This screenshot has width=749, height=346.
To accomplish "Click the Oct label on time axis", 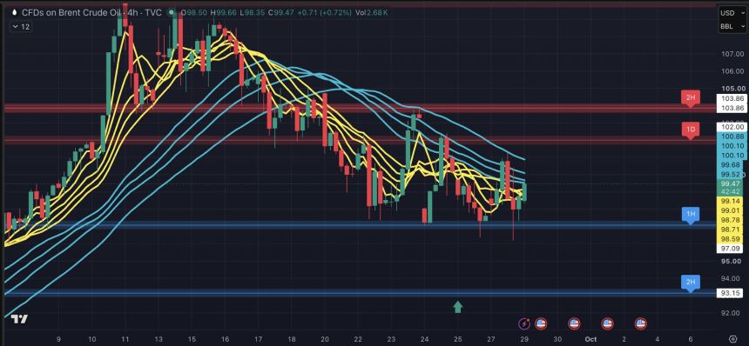I will 590,339.
